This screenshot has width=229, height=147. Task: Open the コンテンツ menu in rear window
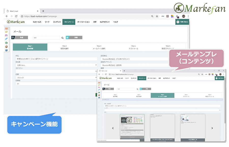point(57,22)
